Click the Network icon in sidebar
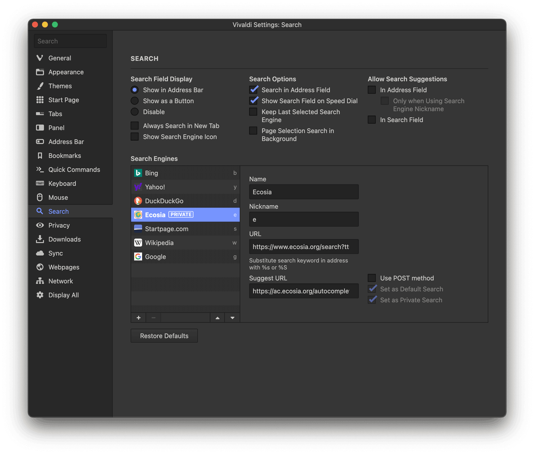Screen dimensions: 534x454 (x=40, y=281)
